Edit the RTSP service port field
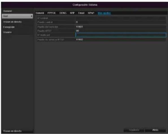 (x=121, y=40)
